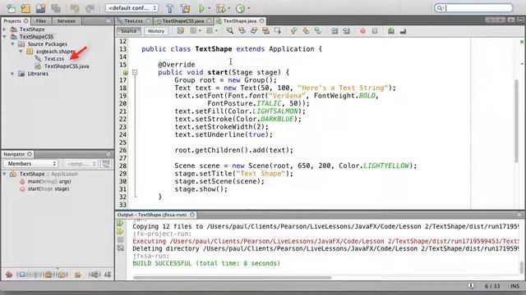526x295 pixels.
Task: Click the Last Edit editor toolbar icon
Action: (181, 31)
